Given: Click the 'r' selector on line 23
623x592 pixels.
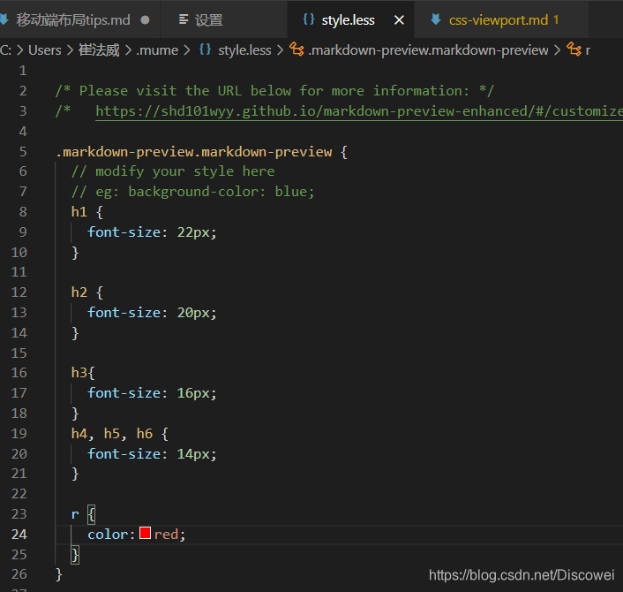Looking at the screenshot, I should point(75,514).
